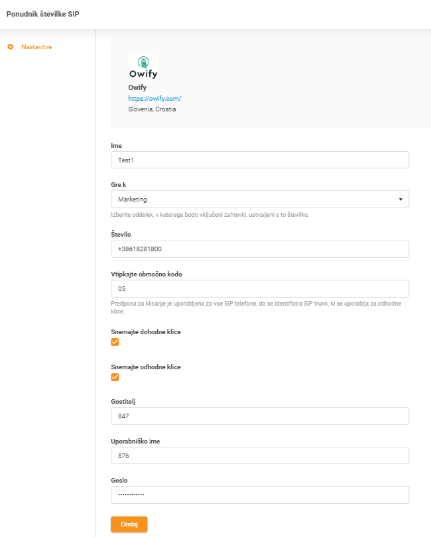Focus the Ime input field
The width and height of the screenshot is (431, 537).
[x=259, y=159]
